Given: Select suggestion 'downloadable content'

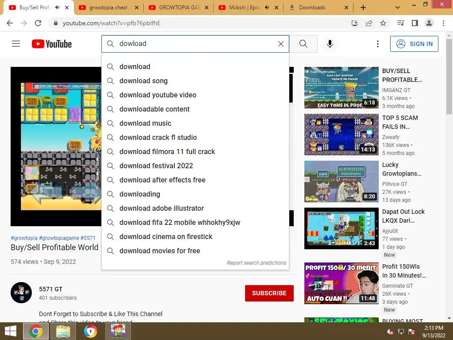Looking at the screenshot, I should (195, 109).
